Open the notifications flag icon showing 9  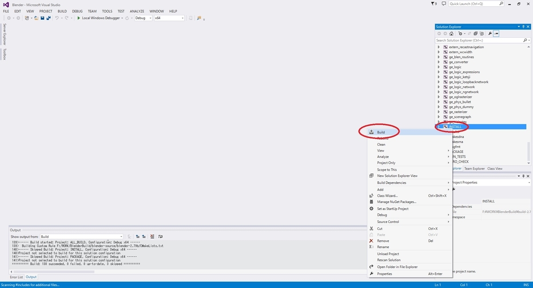point(434,4)
